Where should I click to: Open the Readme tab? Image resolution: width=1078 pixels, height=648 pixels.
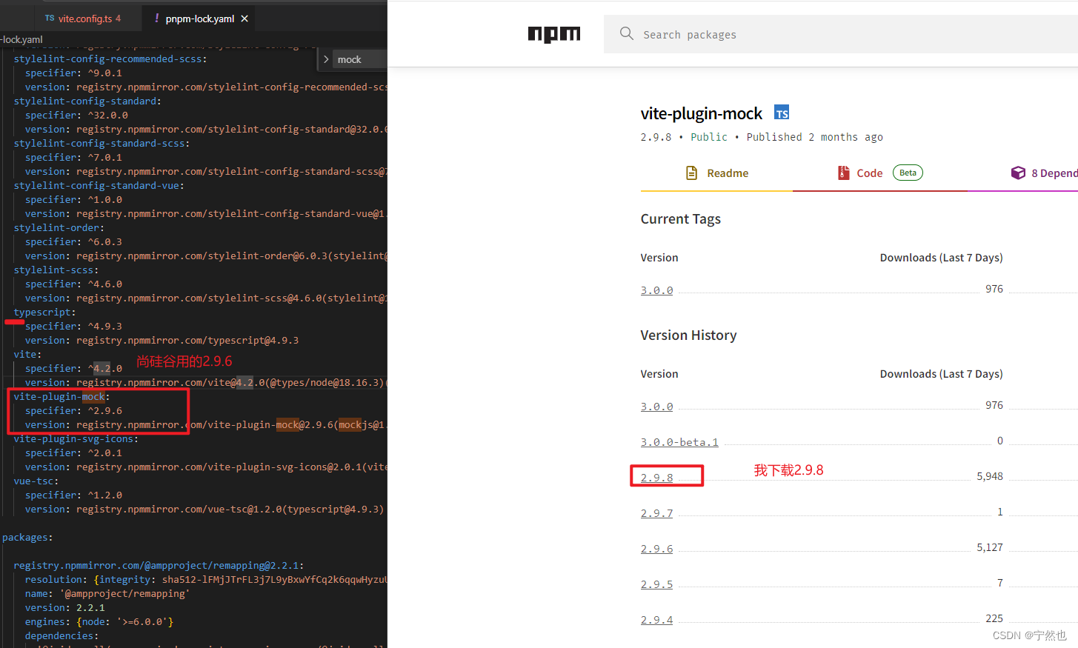[x=716, y=173]
